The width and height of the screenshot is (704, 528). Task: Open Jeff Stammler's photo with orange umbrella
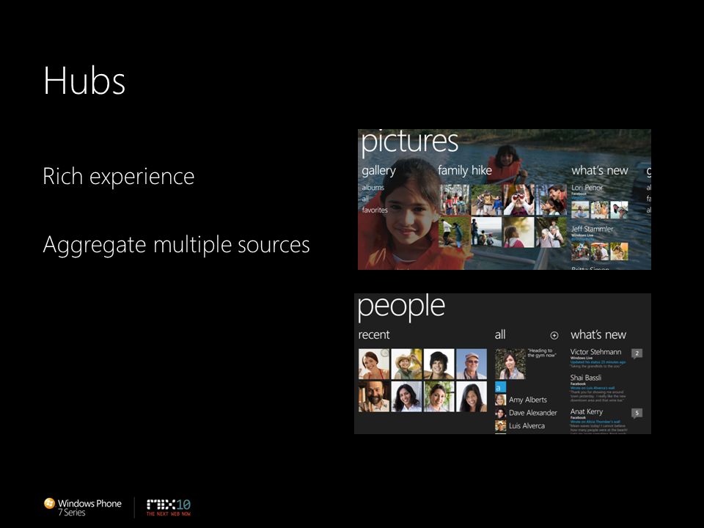coord(599,252)
